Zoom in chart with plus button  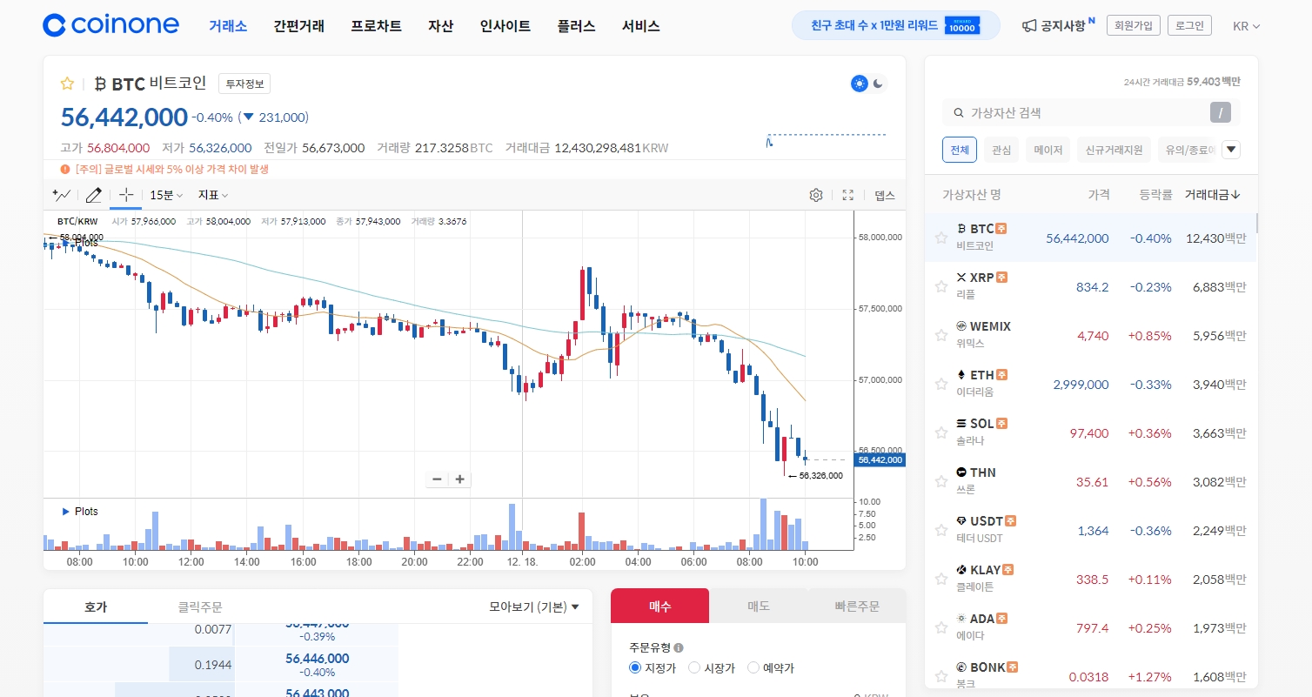click(x=460, y=479)
